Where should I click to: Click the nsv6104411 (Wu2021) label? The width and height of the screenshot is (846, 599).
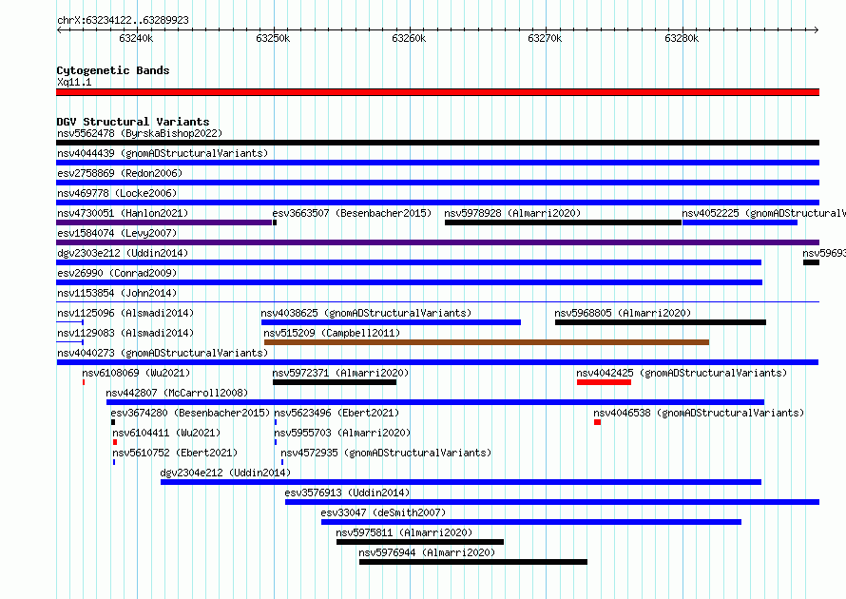click(x=166, y=433)
